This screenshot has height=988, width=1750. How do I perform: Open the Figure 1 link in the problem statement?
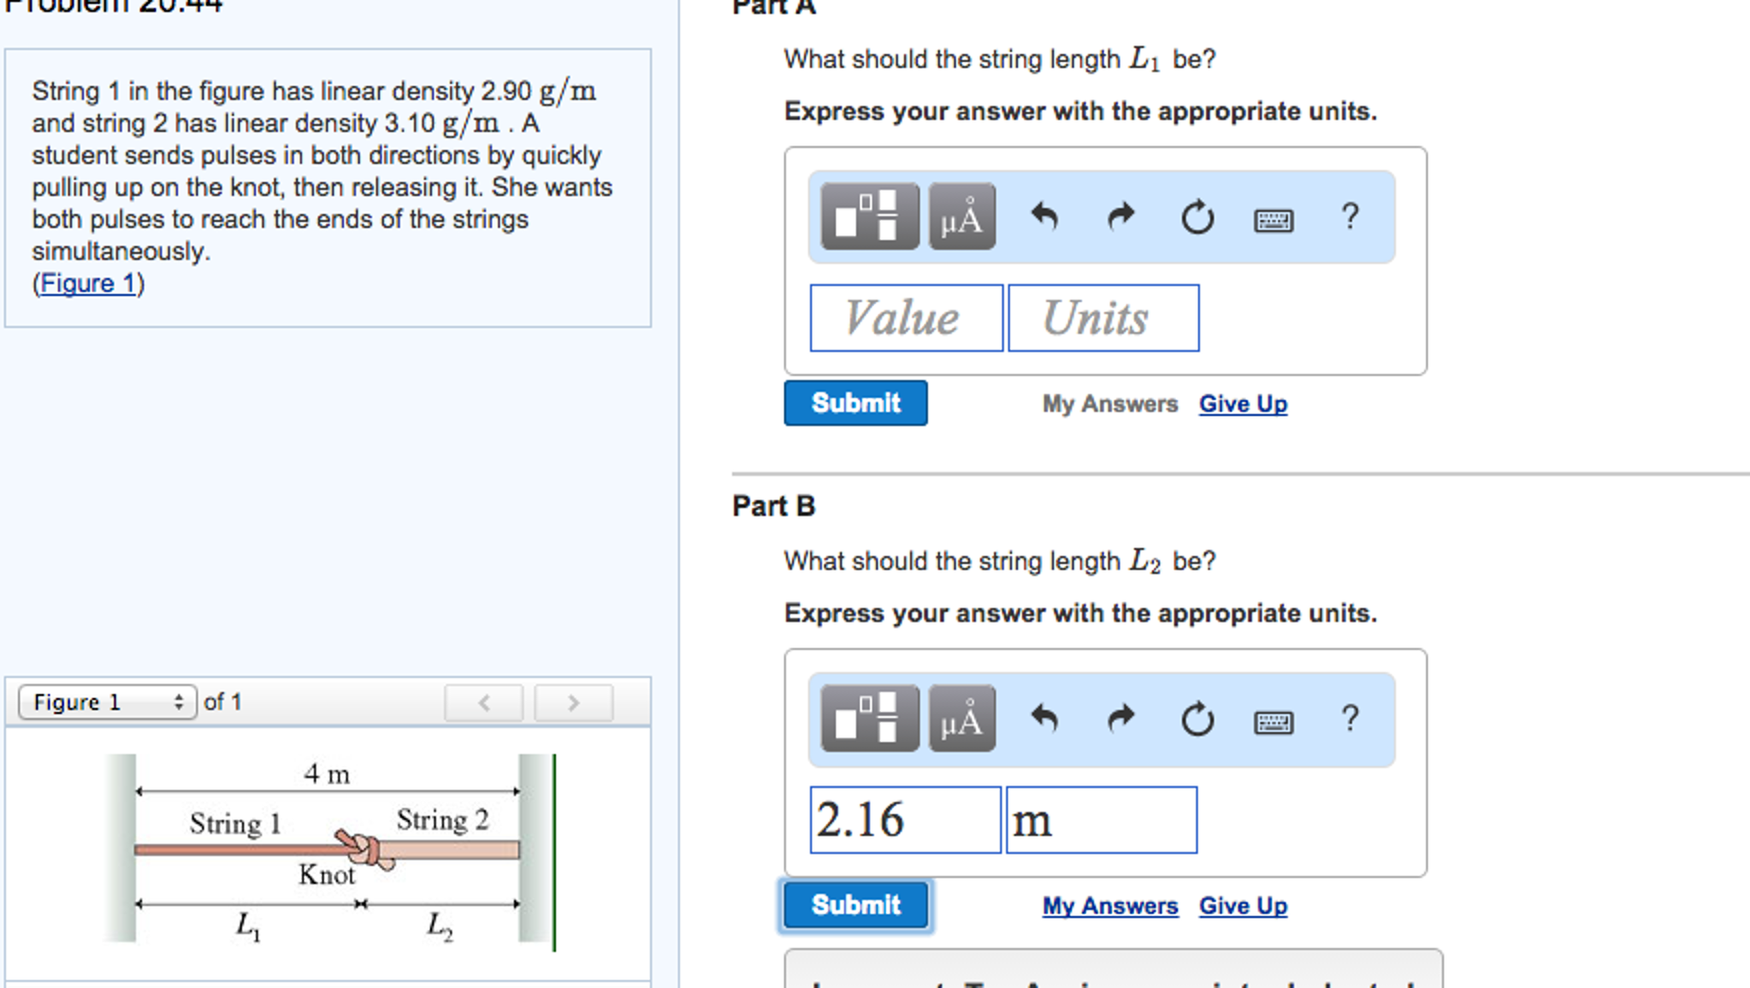[88, 282]
